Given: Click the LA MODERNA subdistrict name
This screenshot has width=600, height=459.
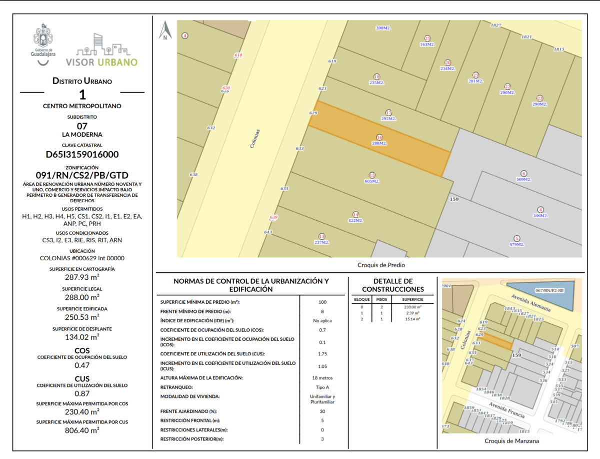Looking at the screenshot, I should coord(82,135).
